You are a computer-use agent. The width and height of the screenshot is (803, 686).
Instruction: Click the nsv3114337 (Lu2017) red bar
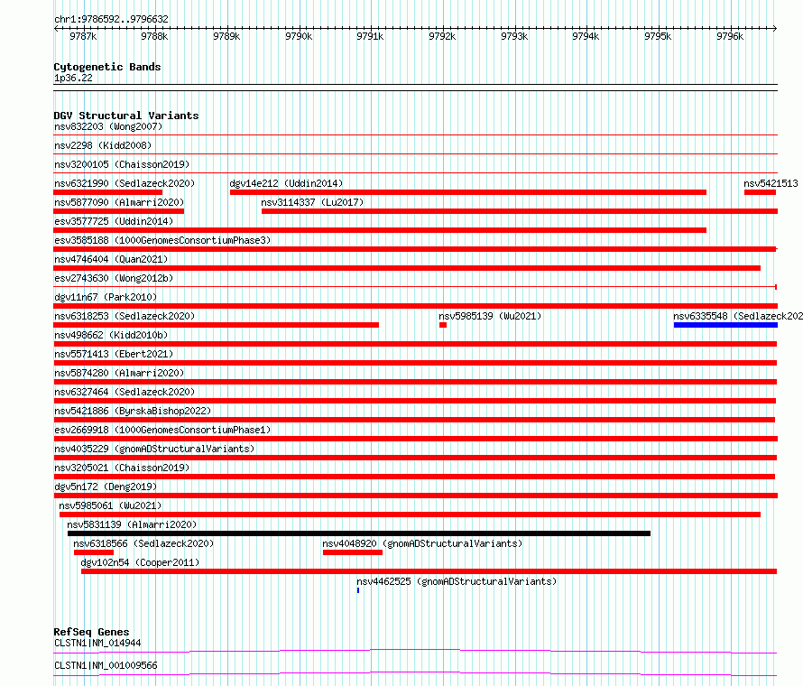(x=520, y=211)
